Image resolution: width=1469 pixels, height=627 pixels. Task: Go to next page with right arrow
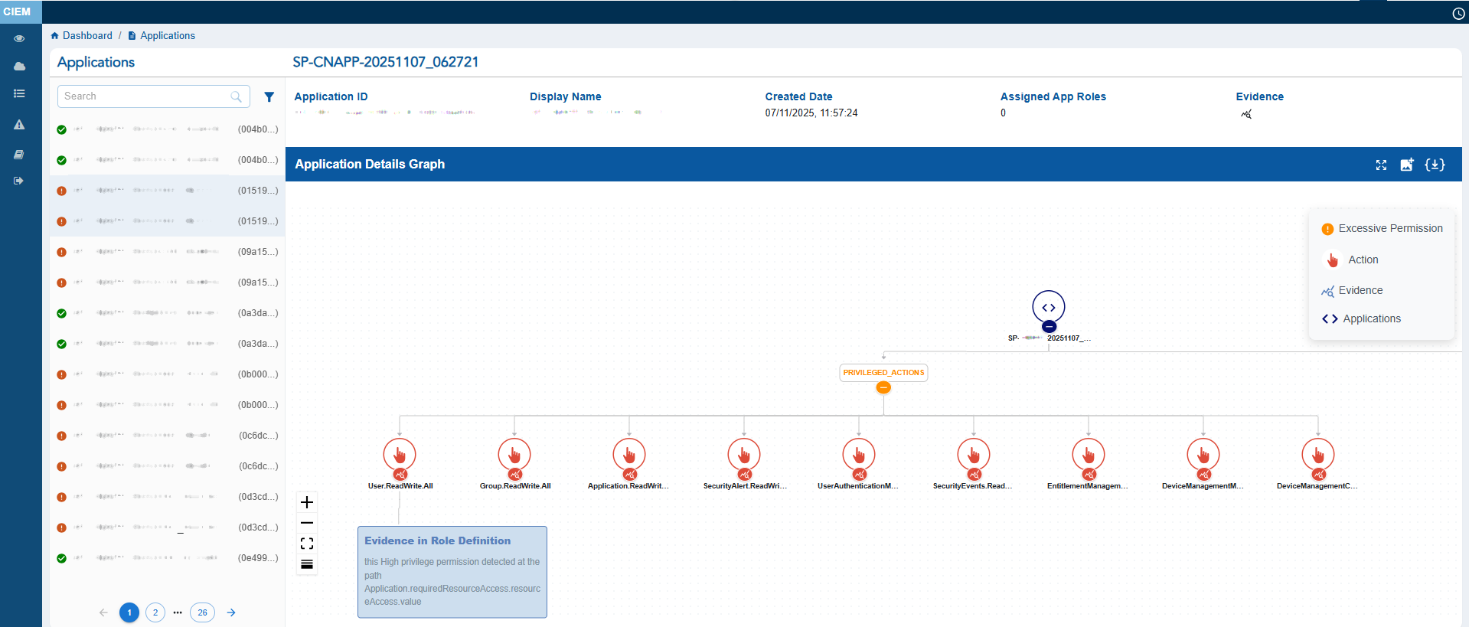(x=231, y=612)
